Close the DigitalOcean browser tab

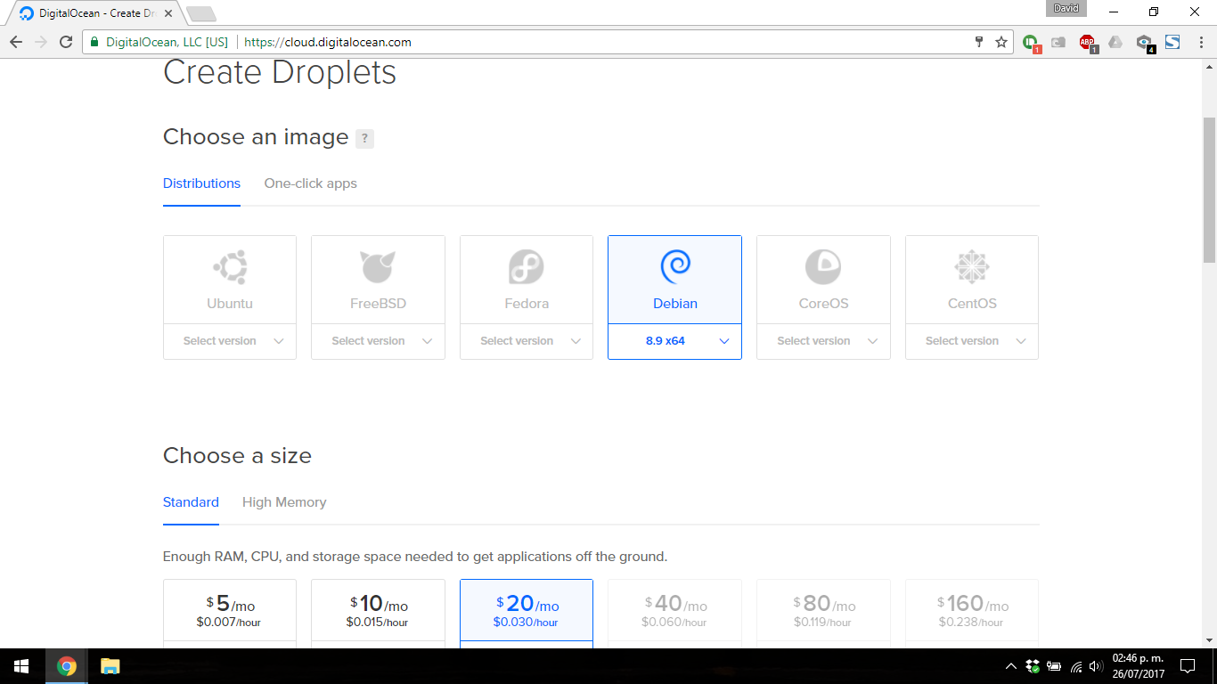point(168,13)
